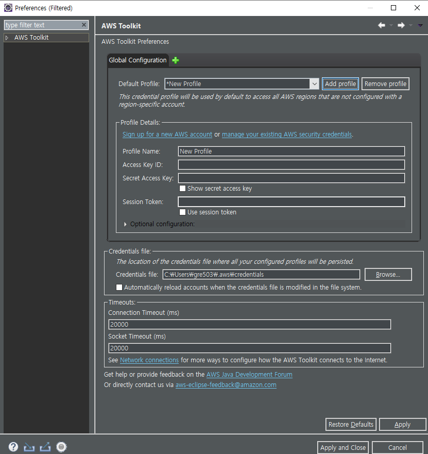Click the Session Token field
Screen dimensions: 428x454
(x=292, y=201)
